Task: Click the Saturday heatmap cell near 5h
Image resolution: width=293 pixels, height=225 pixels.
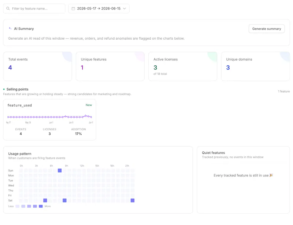Action: pos(45,200)
